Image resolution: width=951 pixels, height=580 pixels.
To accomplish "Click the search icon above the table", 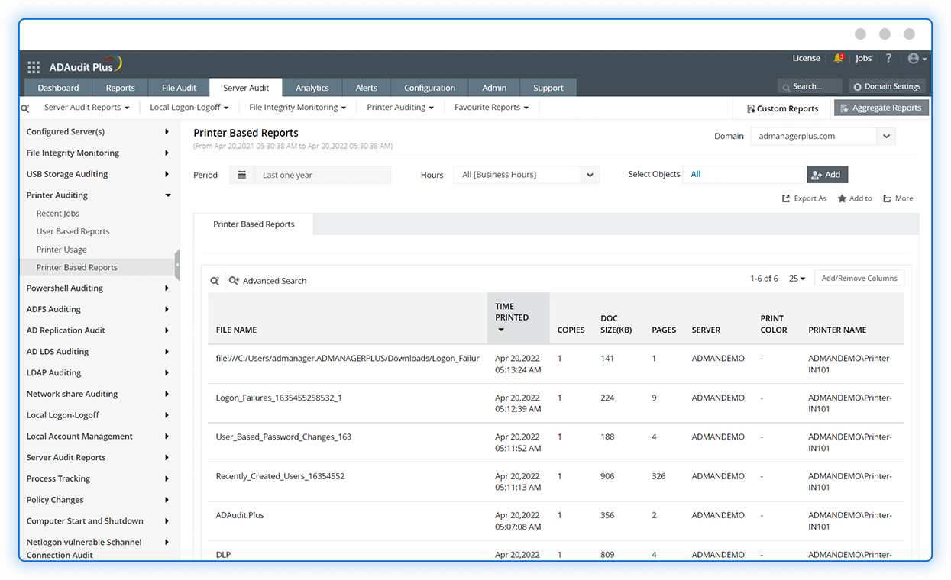I will coord(215,281).
